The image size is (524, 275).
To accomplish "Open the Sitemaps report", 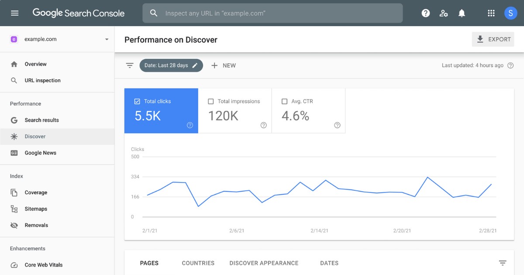I will point(35,209).
